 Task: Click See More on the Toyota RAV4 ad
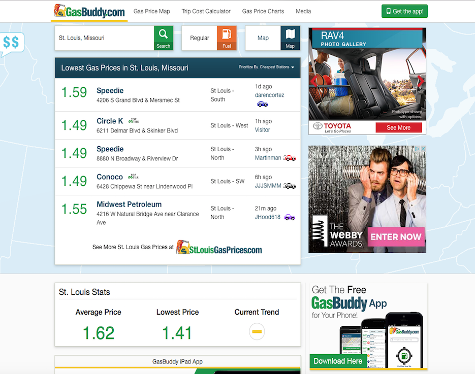click(398, 127)
